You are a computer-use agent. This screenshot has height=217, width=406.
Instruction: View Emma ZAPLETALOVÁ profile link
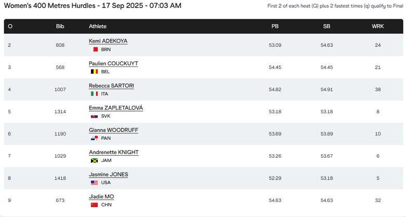pyautogui.click(x=116, y=108)
